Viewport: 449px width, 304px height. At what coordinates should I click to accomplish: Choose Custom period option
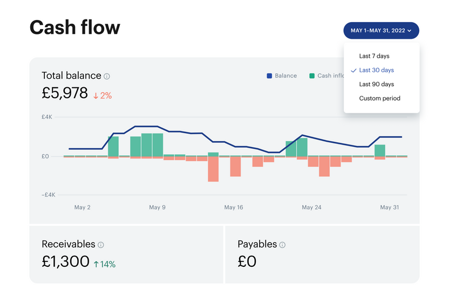tap(379, 98)
